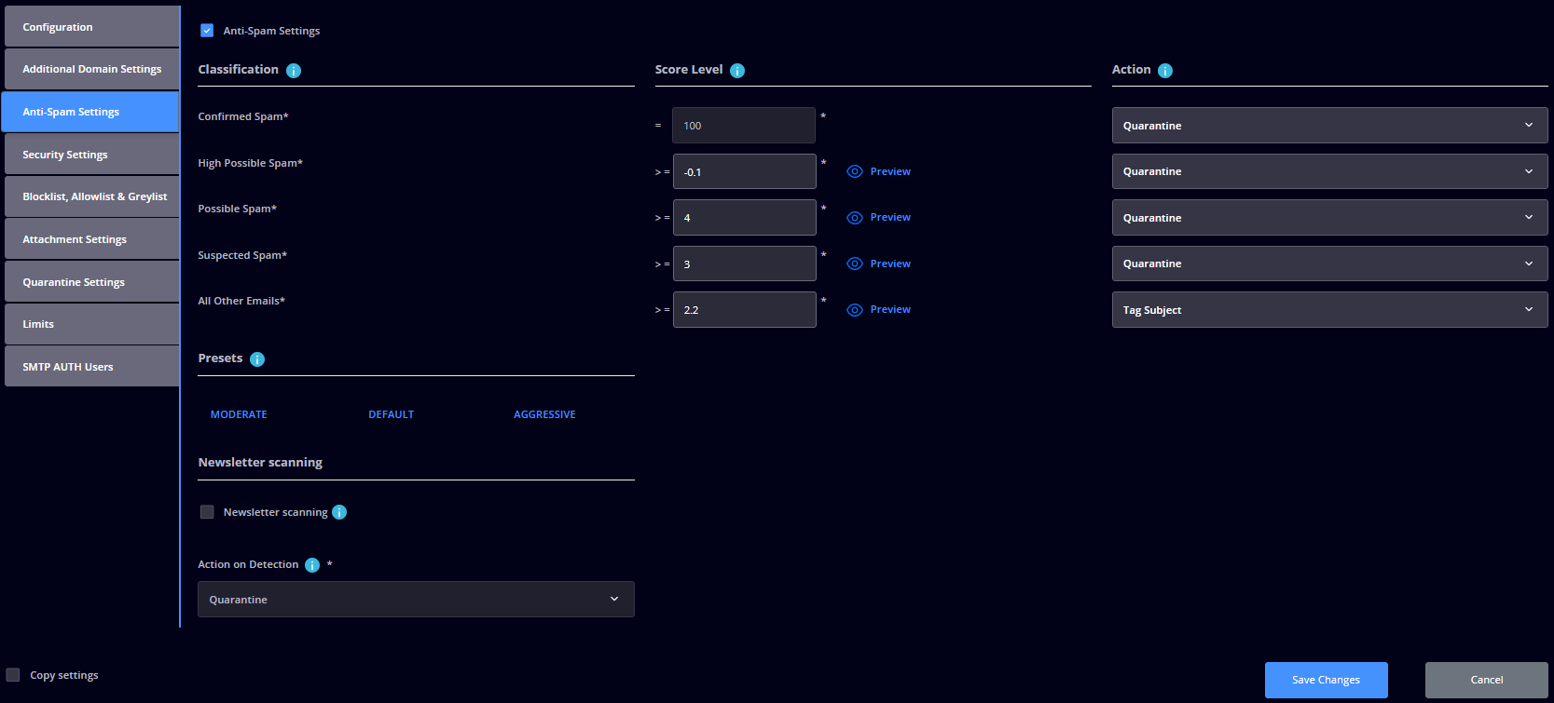The width and height of the screenshot is (1554, 703).
Task: Open Attachment Settings tab
Action: (91, 239)
